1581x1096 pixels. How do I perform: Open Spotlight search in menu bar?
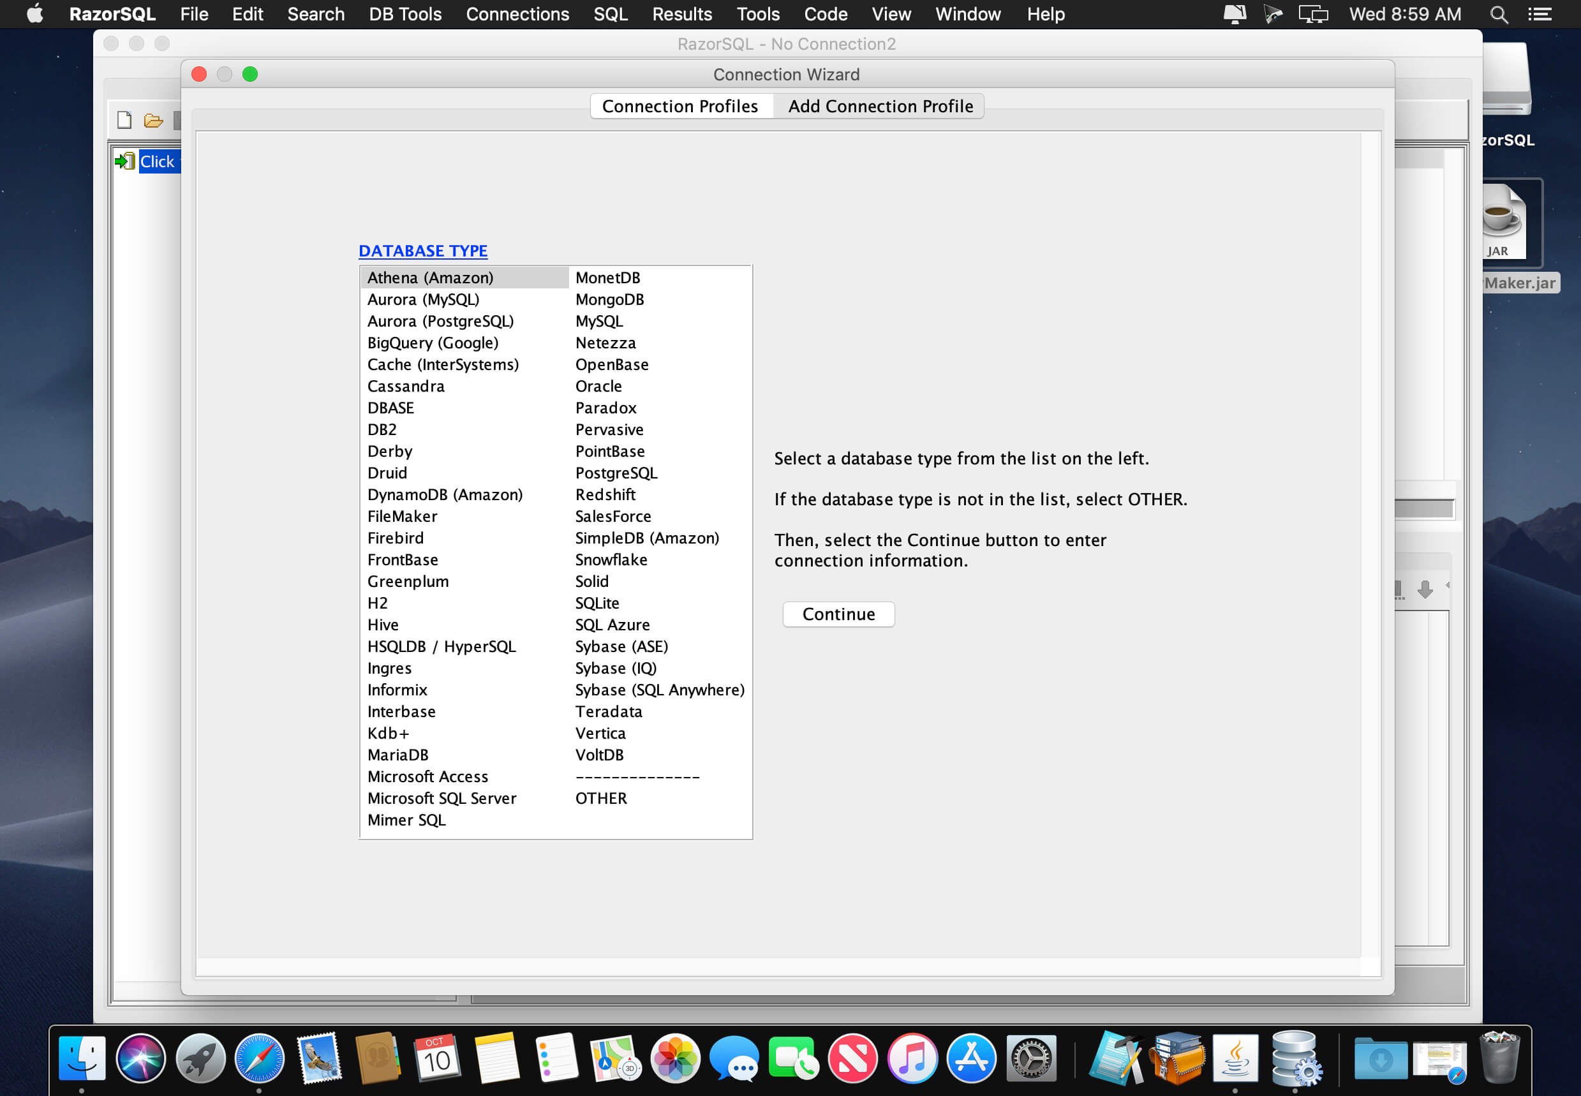point(1499,15)
